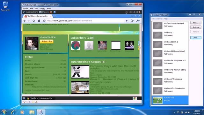Open the browser page menu dropdown
Image resolution: width=204 pixels, height=115 pixels.
point(132,21)
